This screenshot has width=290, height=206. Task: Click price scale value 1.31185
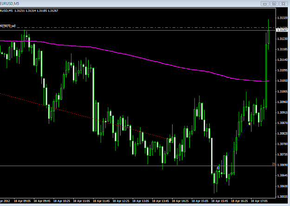(283, 49)
